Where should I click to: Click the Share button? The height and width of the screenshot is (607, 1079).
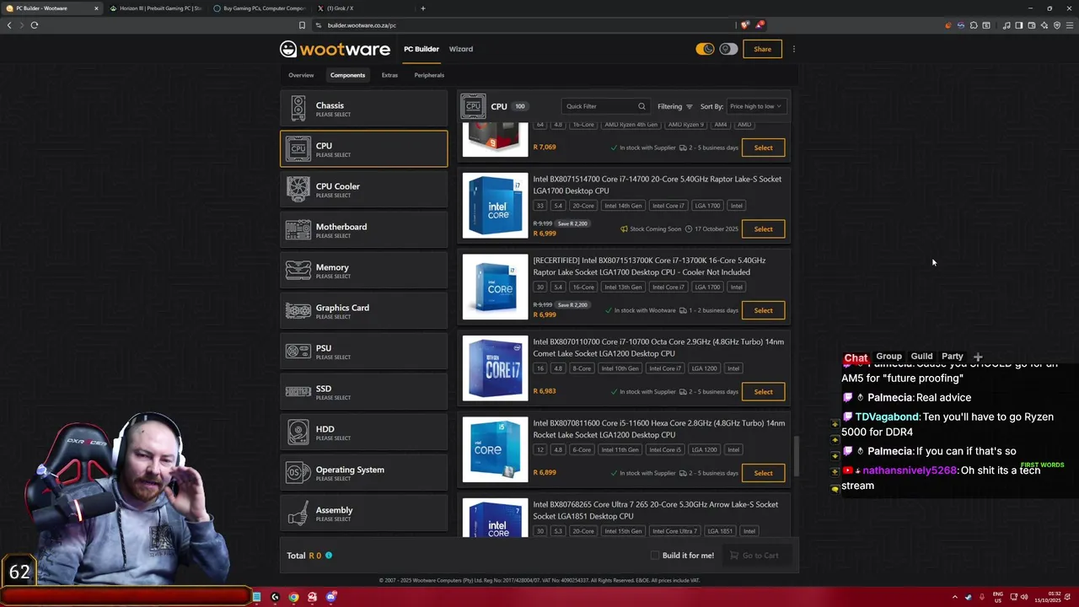click(x=762, y=49)
